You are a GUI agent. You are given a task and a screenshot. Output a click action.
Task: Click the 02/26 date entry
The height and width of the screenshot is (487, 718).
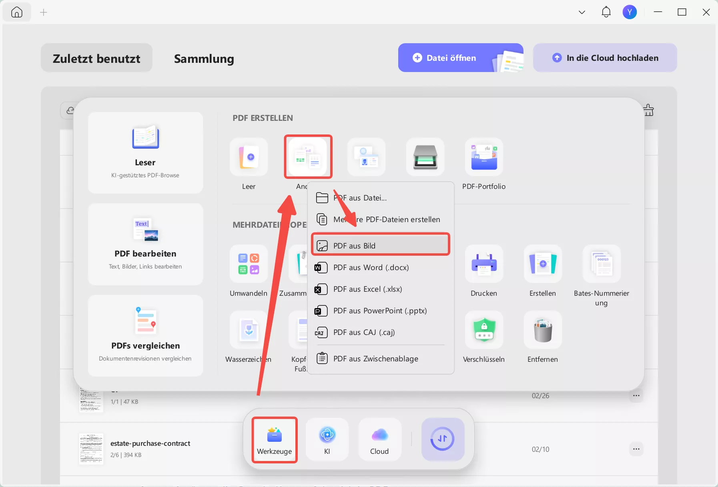pos(540,396)
